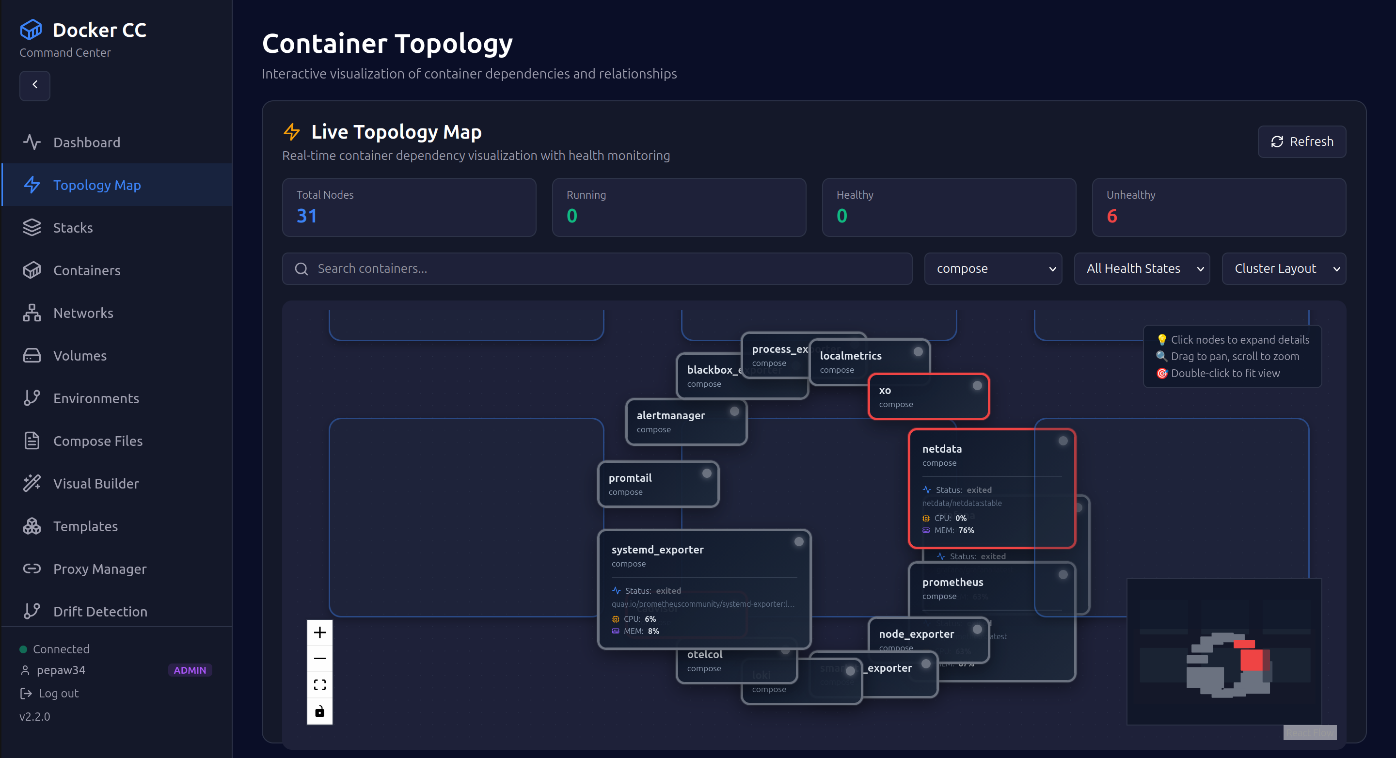The width and height of the screenshot is (1396, 758).
Task: Open the All Health States dropdown
Action: coord(1142,268)
